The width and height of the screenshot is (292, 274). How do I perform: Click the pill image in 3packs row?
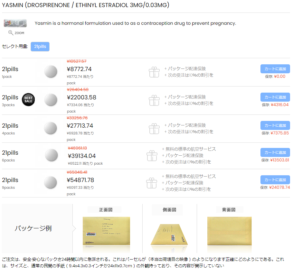(51, 100)
